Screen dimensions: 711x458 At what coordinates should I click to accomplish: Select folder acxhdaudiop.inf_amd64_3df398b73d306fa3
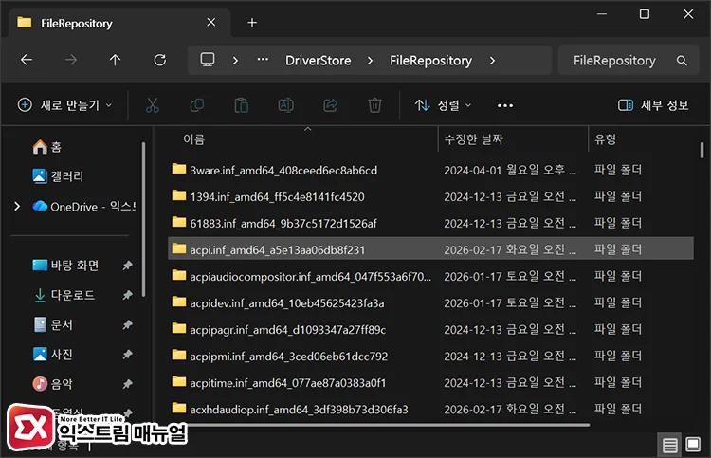[x=430, y=409]
